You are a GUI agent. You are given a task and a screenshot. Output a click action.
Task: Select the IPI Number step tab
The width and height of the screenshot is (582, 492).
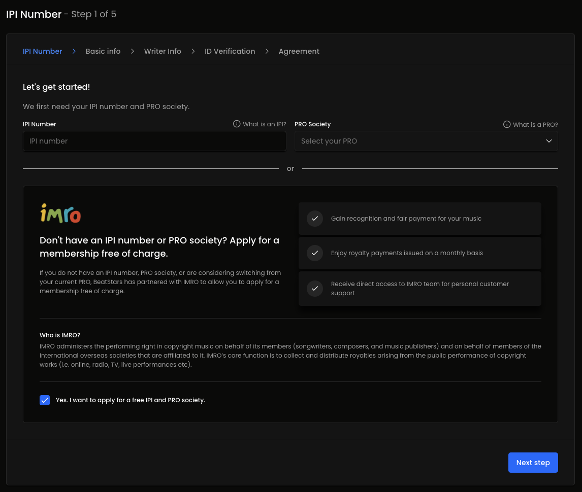(43, 51)
